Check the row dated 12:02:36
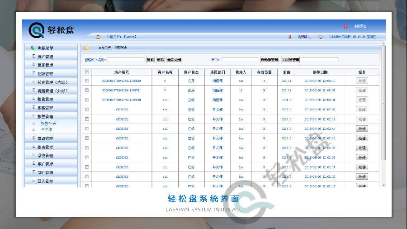 click(87, 148)
